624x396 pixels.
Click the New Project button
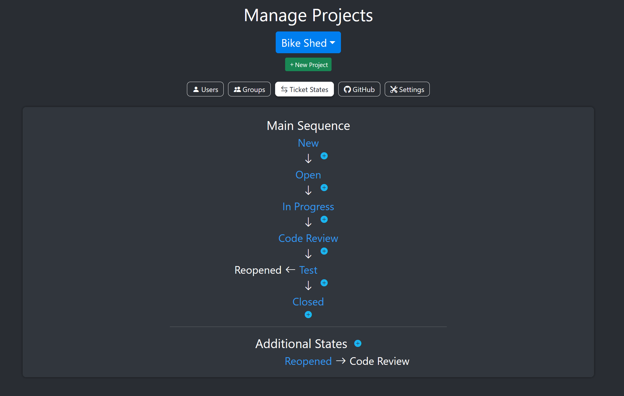(308, 65)
